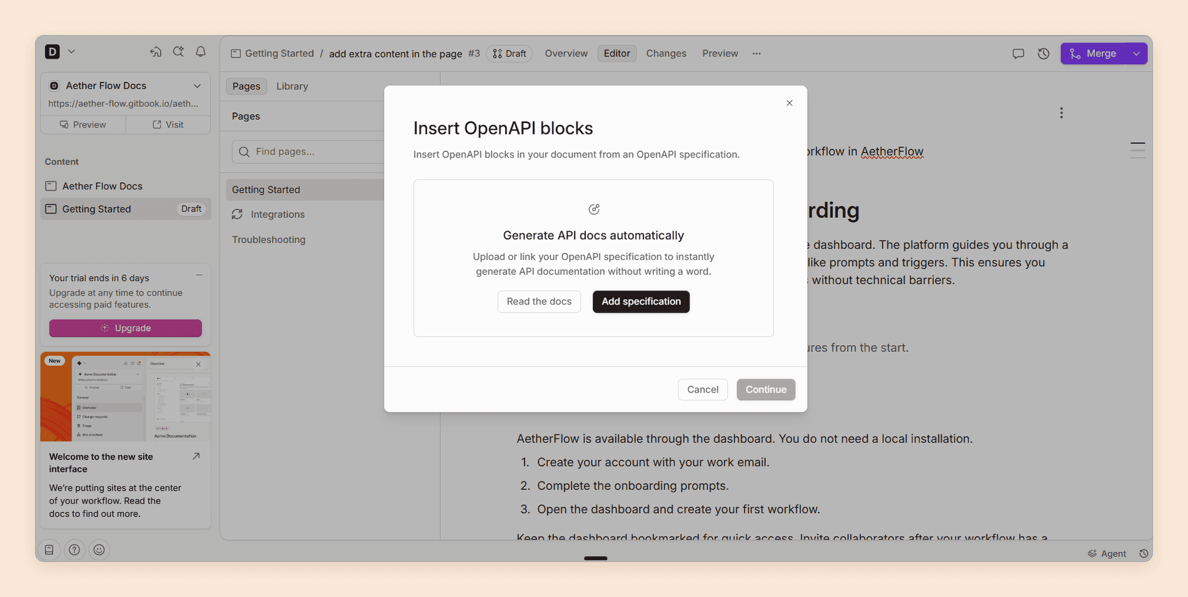Click the smiley feedback icon
Viewport: 1188px width, 597px height.
[x=99, y=550]
